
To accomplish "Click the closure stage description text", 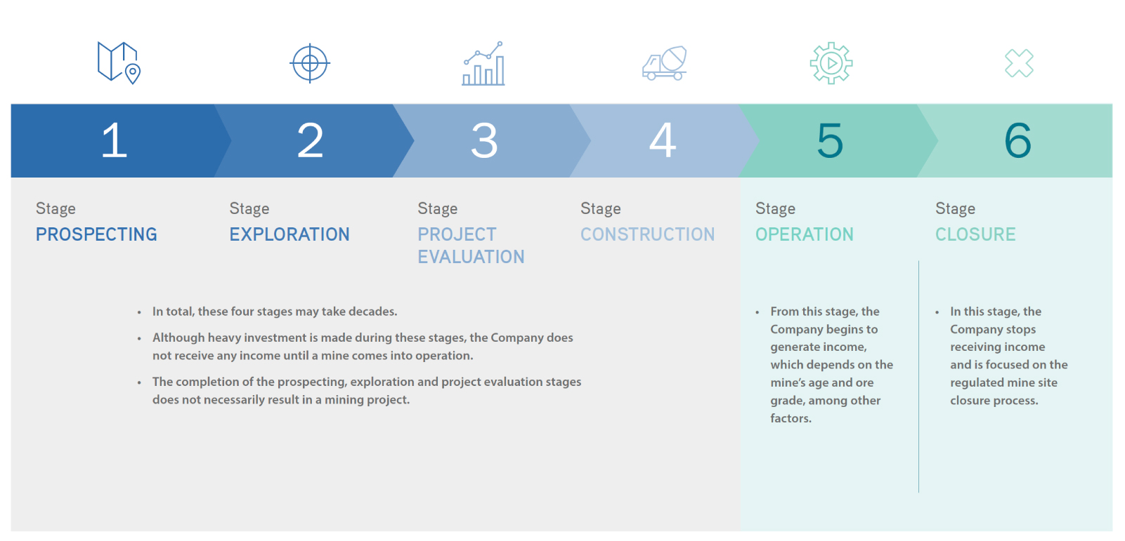I will (x=1008, y=356).
